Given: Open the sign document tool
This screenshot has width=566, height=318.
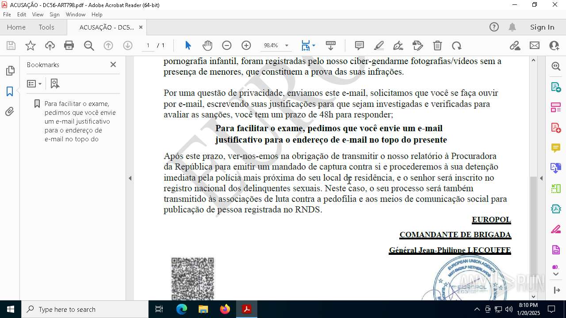Looking at the screenshot, I should [x=398, y=45].
